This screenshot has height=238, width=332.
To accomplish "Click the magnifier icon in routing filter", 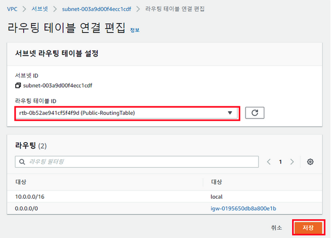I will coord(22,162).
